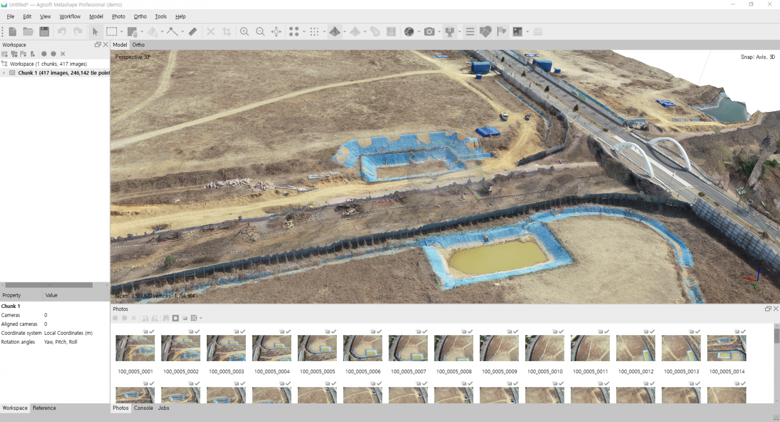
Task: Expand the Chunk 1 tree item
Action: click(4, 73)
